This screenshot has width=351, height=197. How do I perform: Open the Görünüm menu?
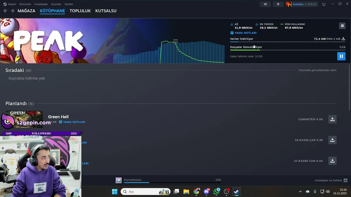coord(25,4)
